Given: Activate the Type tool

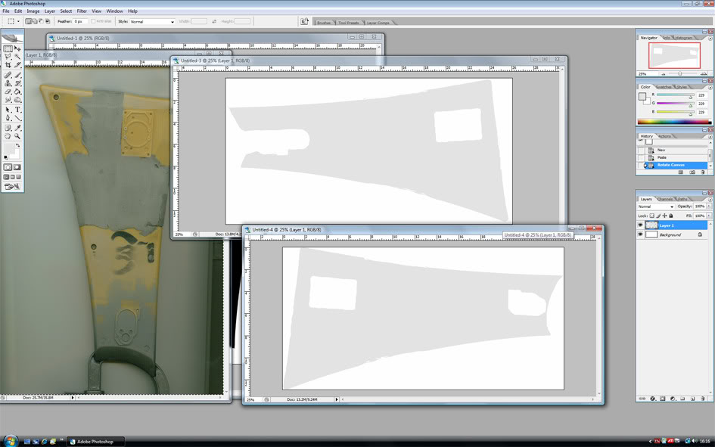Looking at the screenshot, I should [x=18, y=110].
